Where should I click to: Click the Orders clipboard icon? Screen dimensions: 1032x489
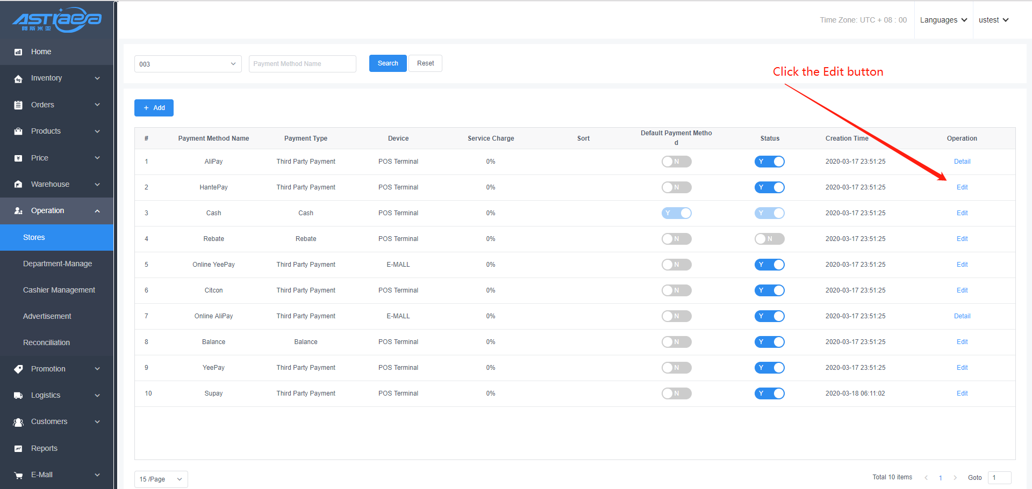pyautogui.click(x=18, y=105)
